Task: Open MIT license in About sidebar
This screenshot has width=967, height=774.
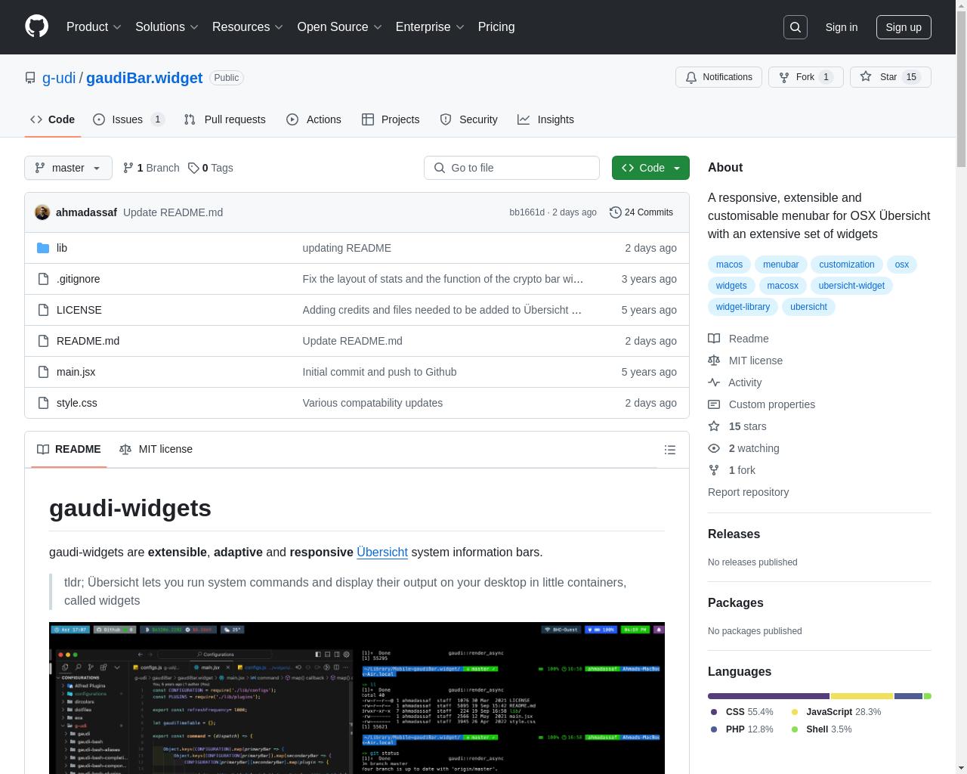Action: coord(745,361)
